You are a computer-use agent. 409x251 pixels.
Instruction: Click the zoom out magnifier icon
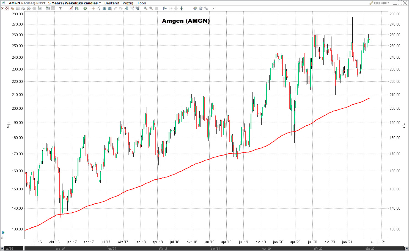(151, 8)
